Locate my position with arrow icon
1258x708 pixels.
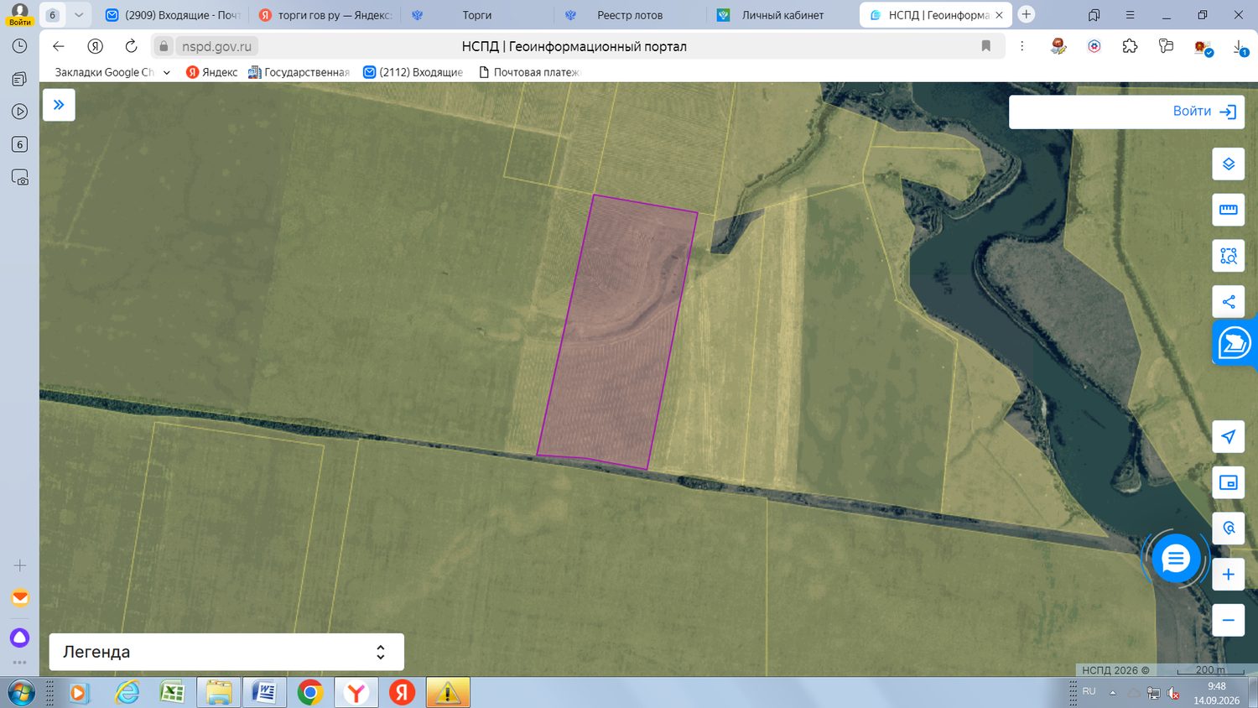pos(1228,436)
